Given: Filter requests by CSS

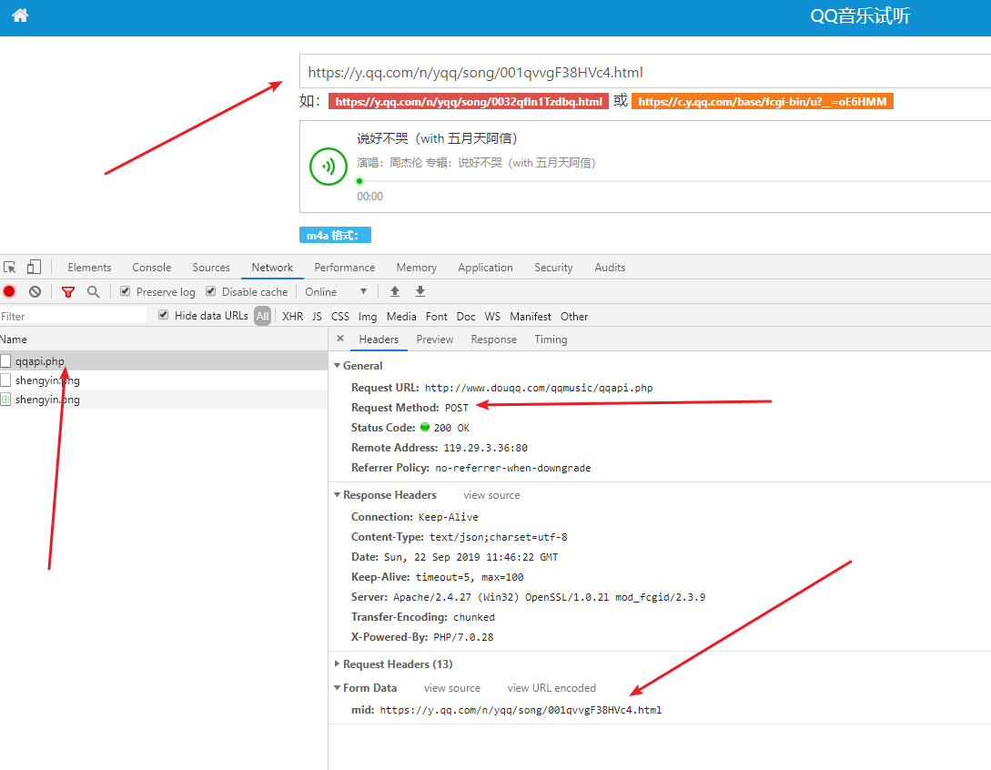Looking at the screenshot, I should click(340, 316).
